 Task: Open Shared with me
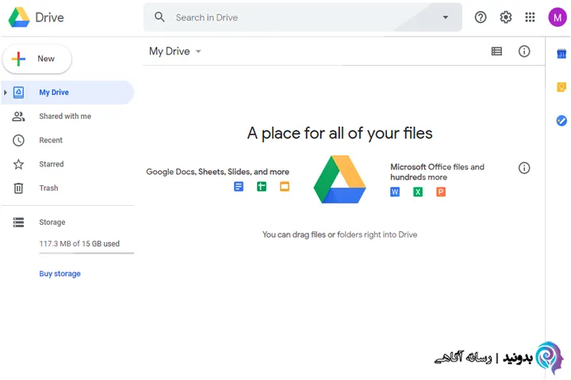(67, 116)
